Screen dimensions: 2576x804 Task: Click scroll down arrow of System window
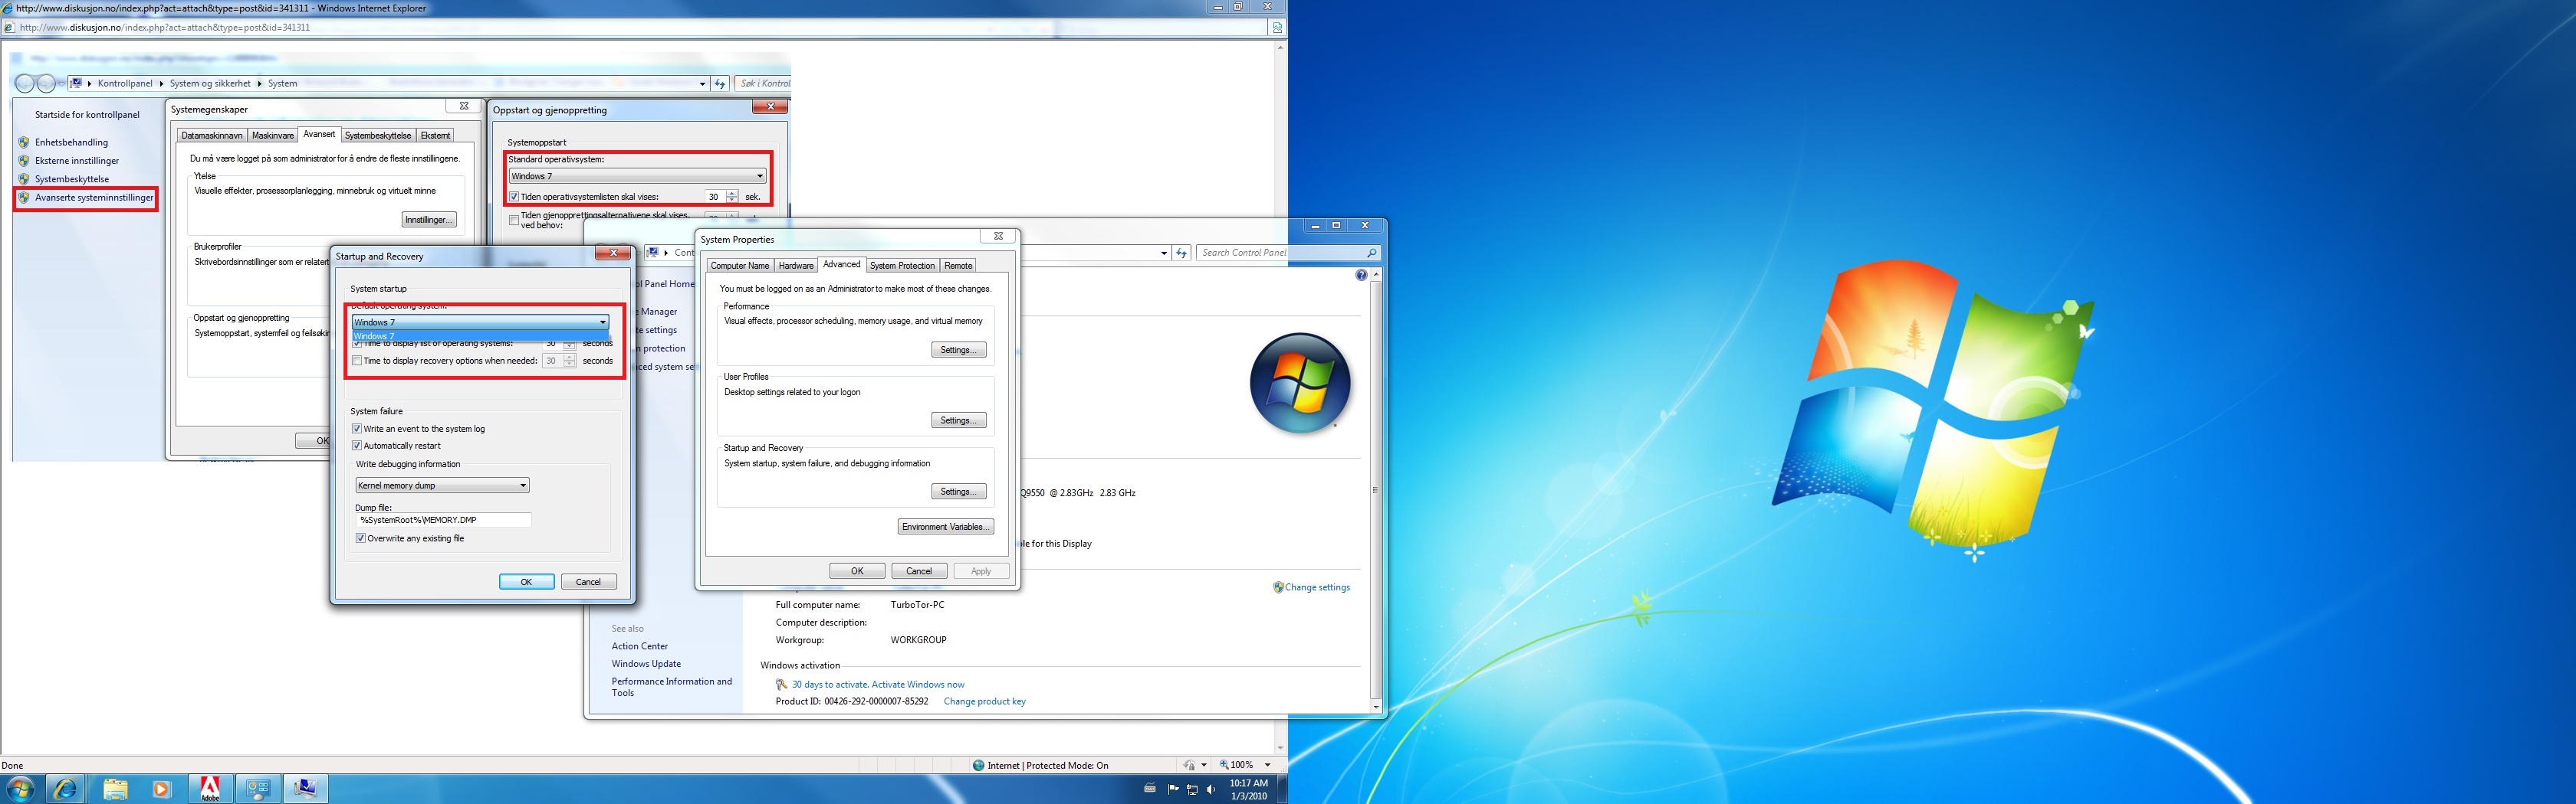point(1375,706)
